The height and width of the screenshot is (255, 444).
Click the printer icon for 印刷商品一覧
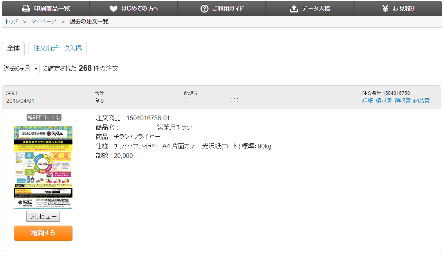point(26,9)
